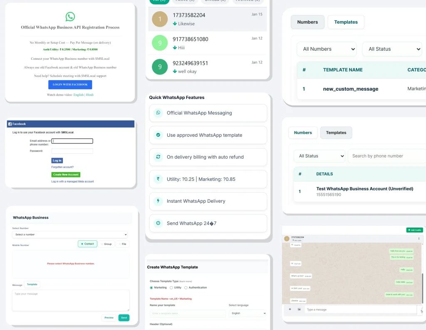This screenshot has height=330, width=426.
Task: Open the attachment plus icon in chat composer
Action: (x=290, y=309)
